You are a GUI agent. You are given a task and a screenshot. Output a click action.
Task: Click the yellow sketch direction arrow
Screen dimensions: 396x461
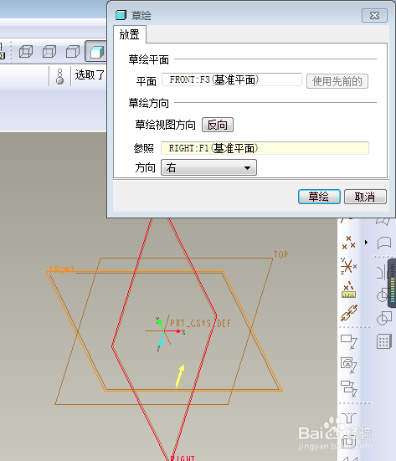pos(180,376)
